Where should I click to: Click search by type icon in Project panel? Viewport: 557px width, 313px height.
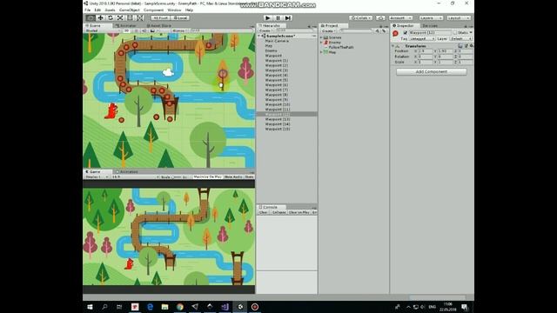click(377, 31)
